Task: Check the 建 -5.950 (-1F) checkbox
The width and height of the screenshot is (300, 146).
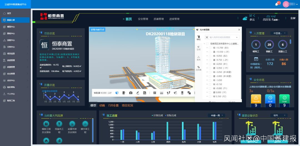Action: click(210, 68)
